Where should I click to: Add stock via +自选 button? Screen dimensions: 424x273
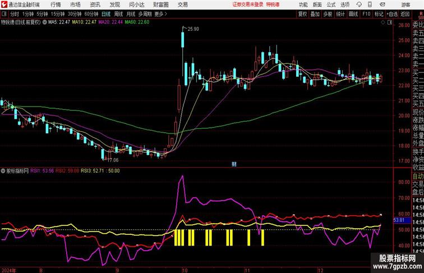click(x=392, y=14)
